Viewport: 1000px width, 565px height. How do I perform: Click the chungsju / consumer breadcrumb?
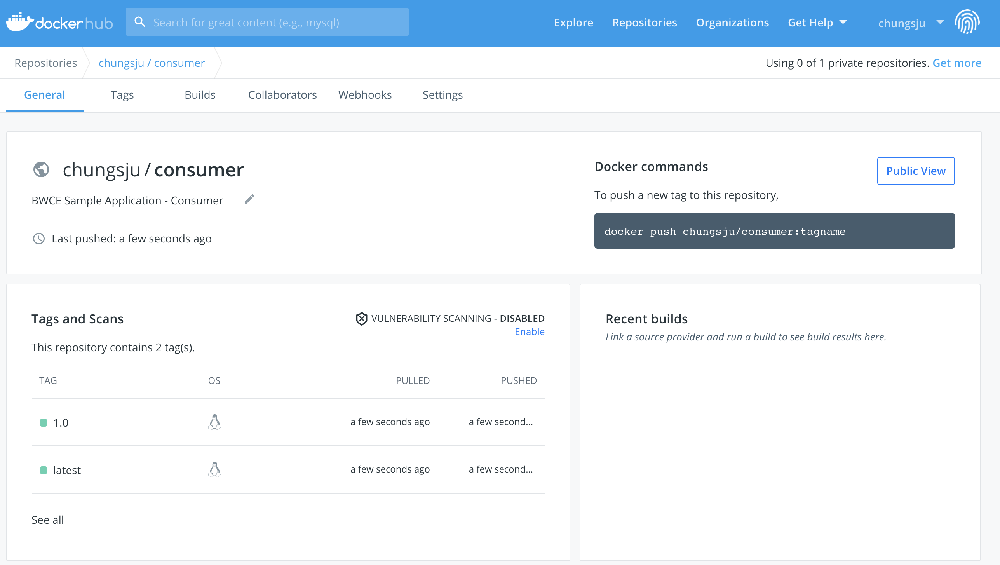(152, 63)
